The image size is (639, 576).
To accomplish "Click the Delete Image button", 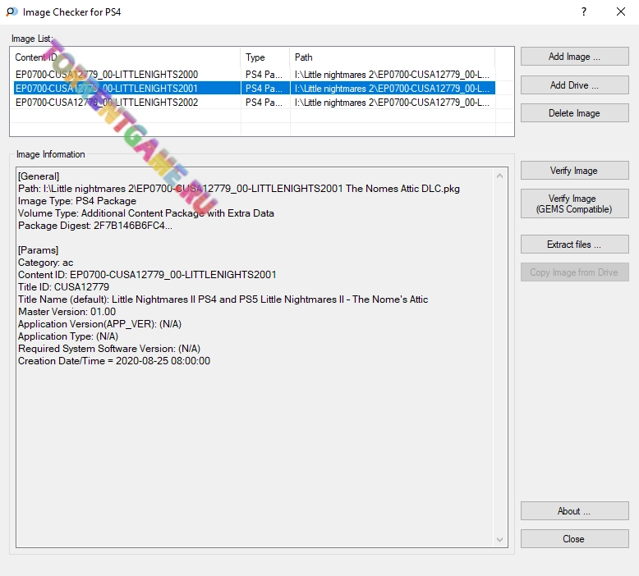I will 574,113.
